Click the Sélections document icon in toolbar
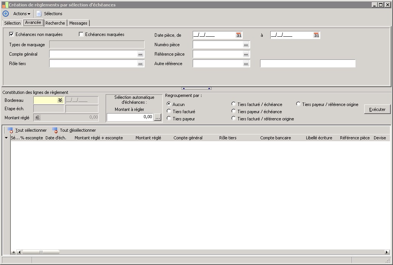The height and width of the screenshot is (265, 393). [x=39, y=14]
